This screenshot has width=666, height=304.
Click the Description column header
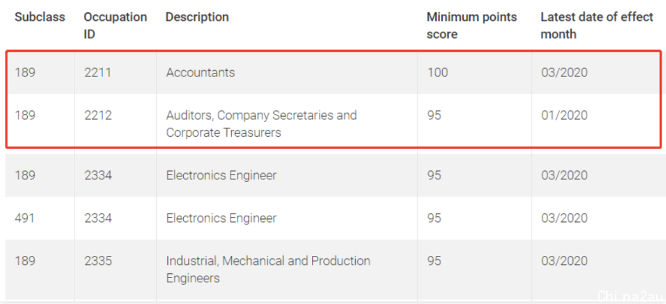(197, 17)
